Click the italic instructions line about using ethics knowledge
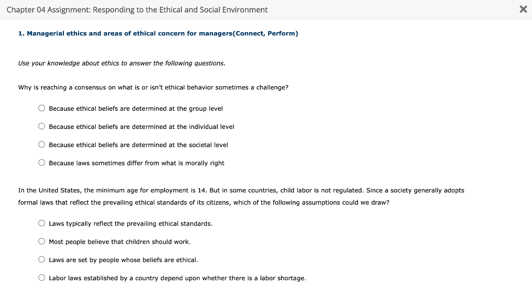 tap(122, 63)
